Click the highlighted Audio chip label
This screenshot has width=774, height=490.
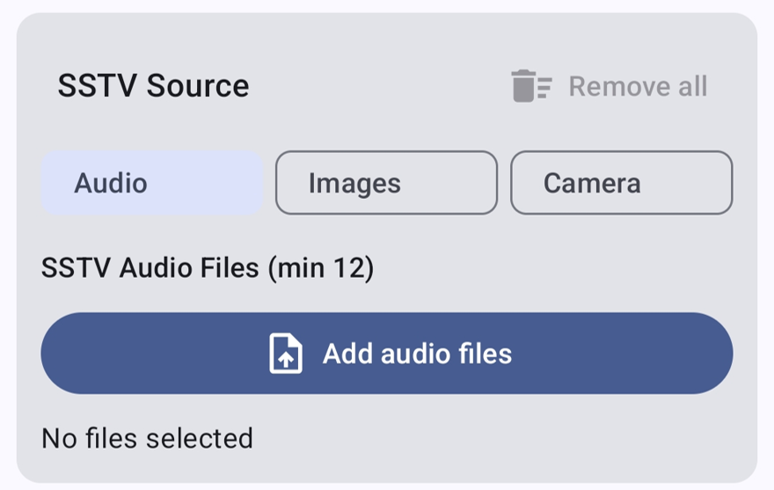tap(111, 183)
